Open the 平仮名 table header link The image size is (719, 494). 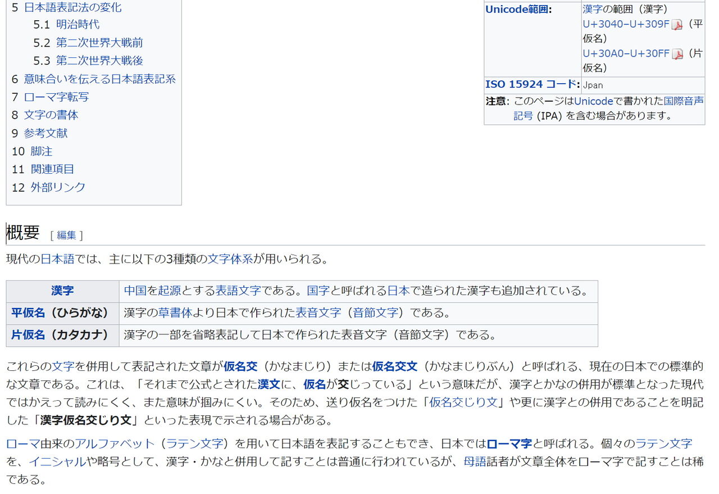click(28, 313)
